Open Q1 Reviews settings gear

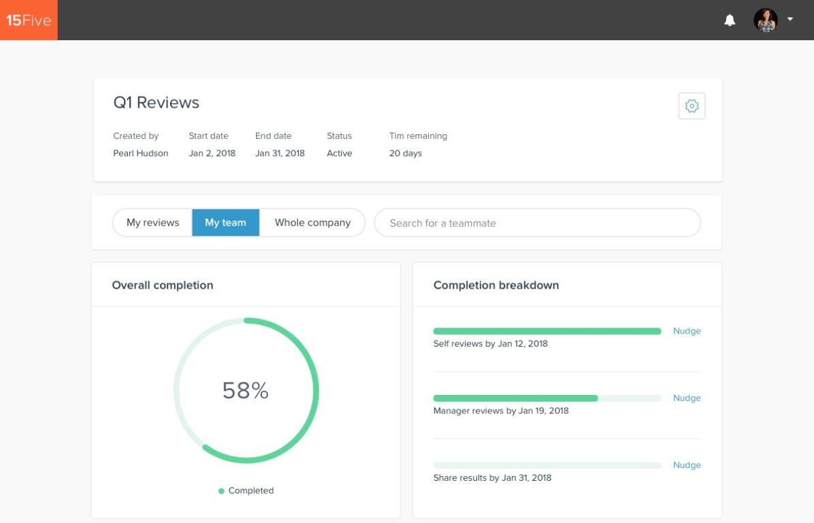(691, 106)
